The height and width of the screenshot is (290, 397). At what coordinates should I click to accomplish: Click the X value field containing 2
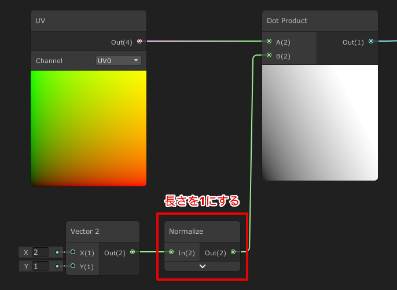click(41, 252)
